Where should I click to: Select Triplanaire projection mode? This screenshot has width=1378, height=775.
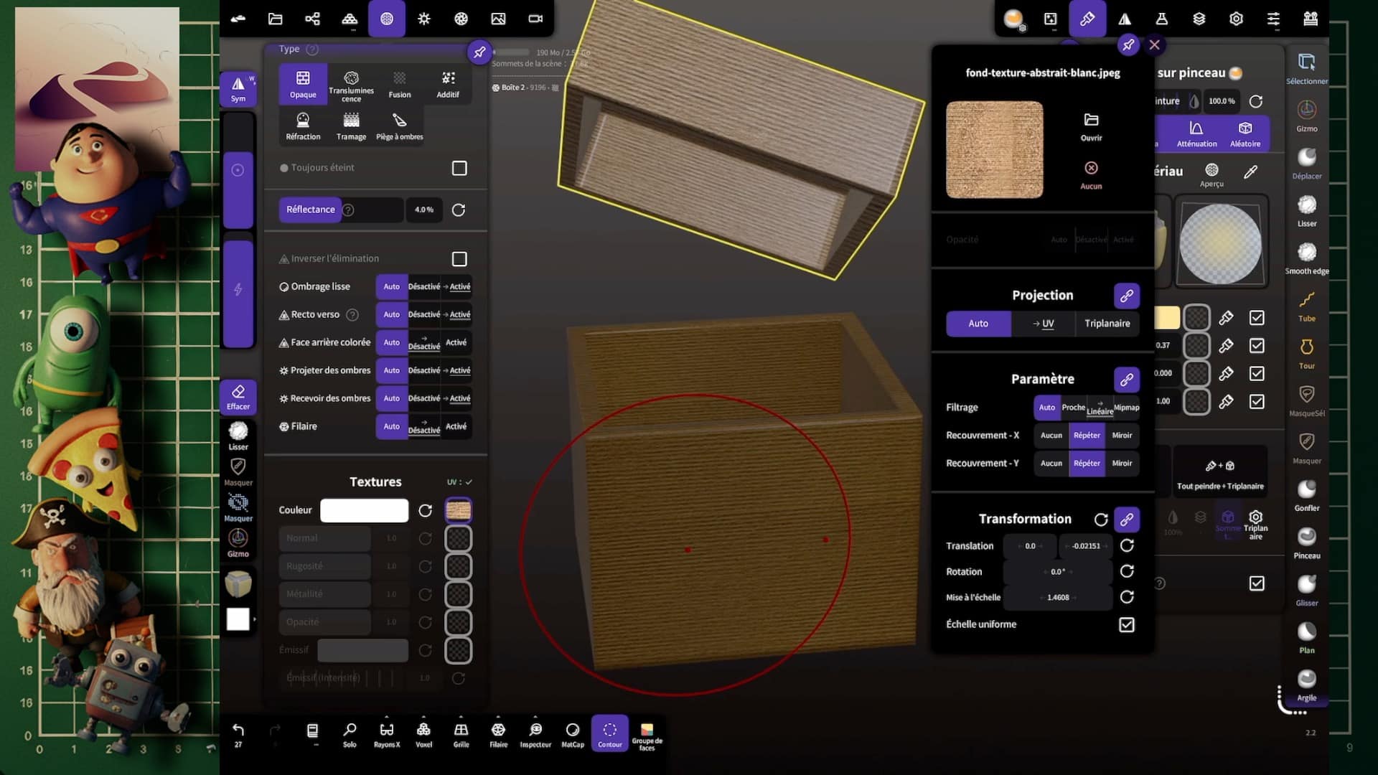[1107, 324]
